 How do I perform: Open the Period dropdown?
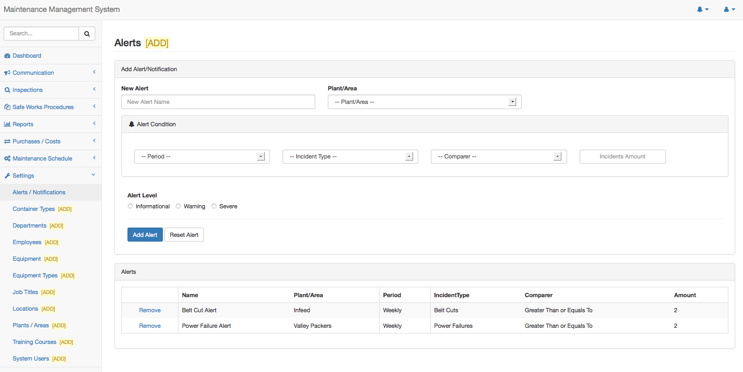[x=202, y=156]
